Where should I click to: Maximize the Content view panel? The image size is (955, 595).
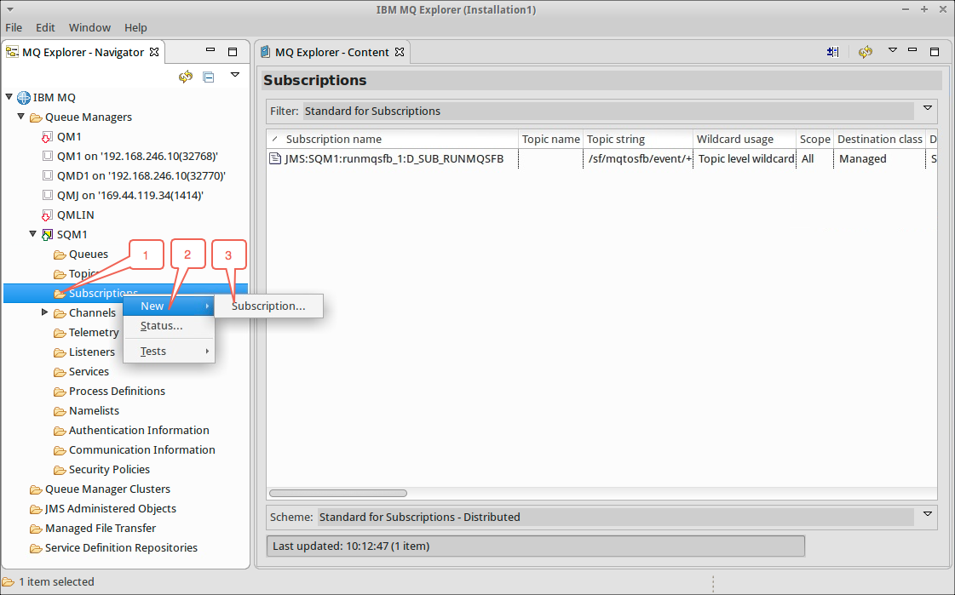pos(935,52)
